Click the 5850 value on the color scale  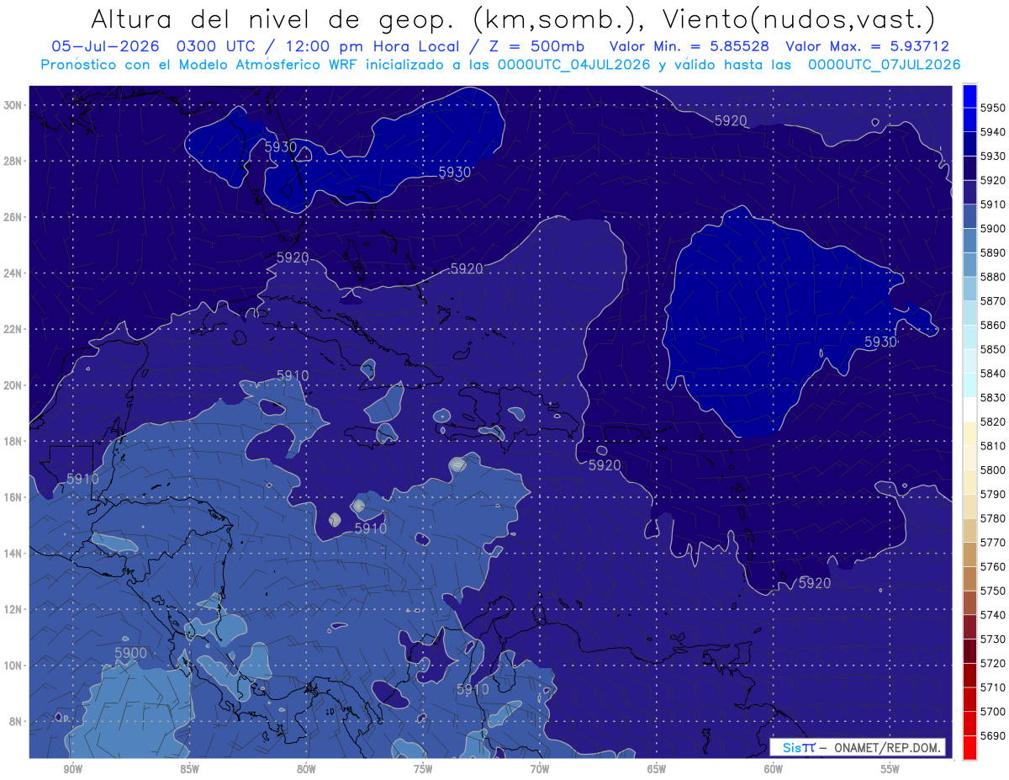992,349
